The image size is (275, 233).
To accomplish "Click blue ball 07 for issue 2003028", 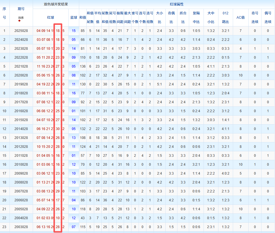I will tap(74, 227).
